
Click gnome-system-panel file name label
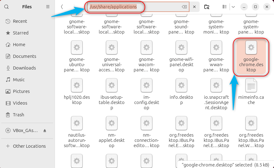(x=251, y=27)
